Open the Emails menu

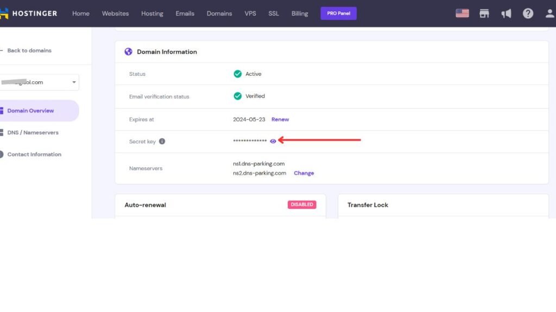(x=185, y=14)
